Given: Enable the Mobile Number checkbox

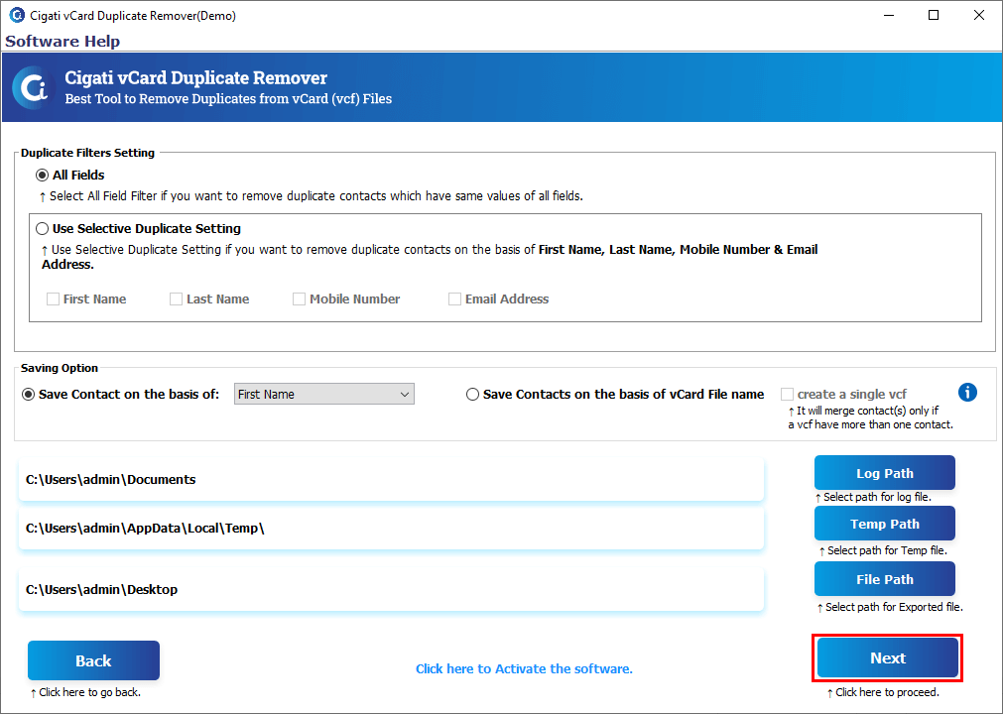Looking at the screenshot, I should [x=299, y=299].
